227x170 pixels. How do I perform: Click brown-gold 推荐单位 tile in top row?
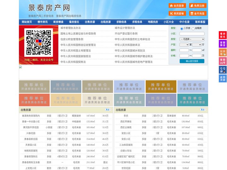click(x=161, y=87)
